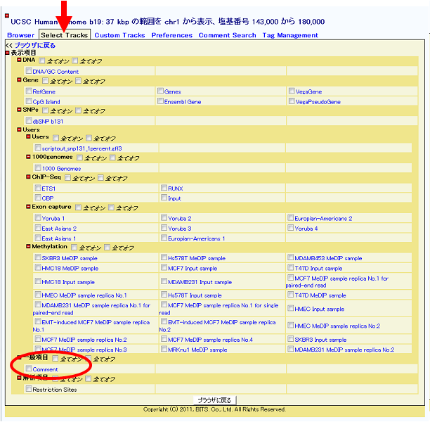
Task: Switch to Custom Tracks tab
Action: 119,35
